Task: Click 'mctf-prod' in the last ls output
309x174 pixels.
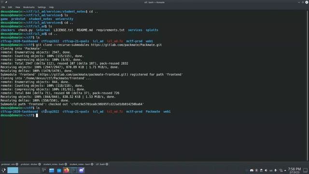Action: click(x=134, y=112)
